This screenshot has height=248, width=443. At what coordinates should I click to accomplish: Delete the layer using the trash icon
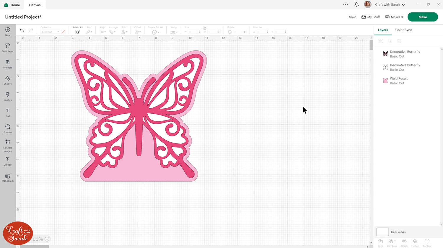[399, 41]
